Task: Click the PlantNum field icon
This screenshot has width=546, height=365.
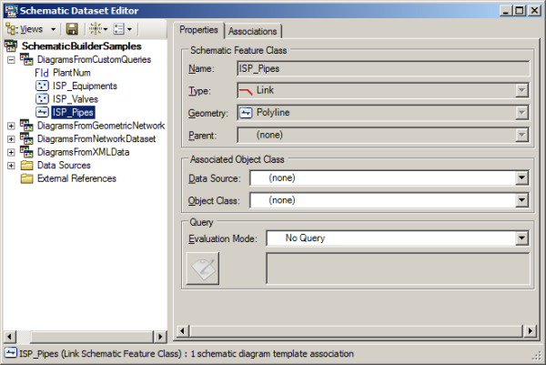Action: click(x=42, y=73)
